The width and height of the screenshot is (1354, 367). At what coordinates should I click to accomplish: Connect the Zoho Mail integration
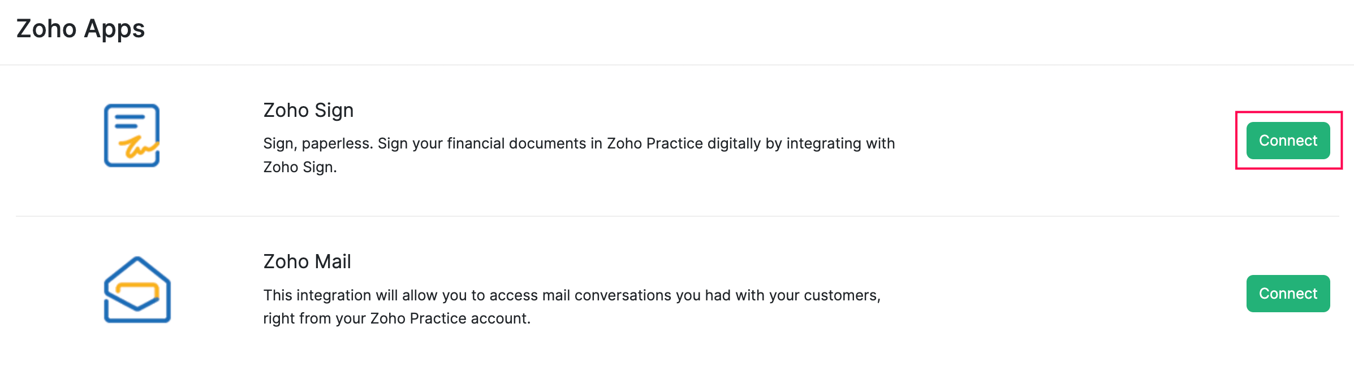(1287, 293)
